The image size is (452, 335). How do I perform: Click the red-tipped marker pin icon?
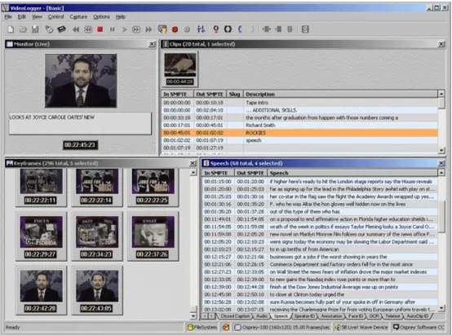(215, 29)
